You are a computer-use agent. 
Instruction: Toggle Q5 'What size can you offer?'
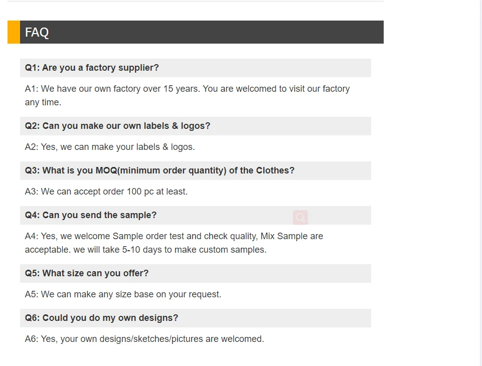coord(87,273)
